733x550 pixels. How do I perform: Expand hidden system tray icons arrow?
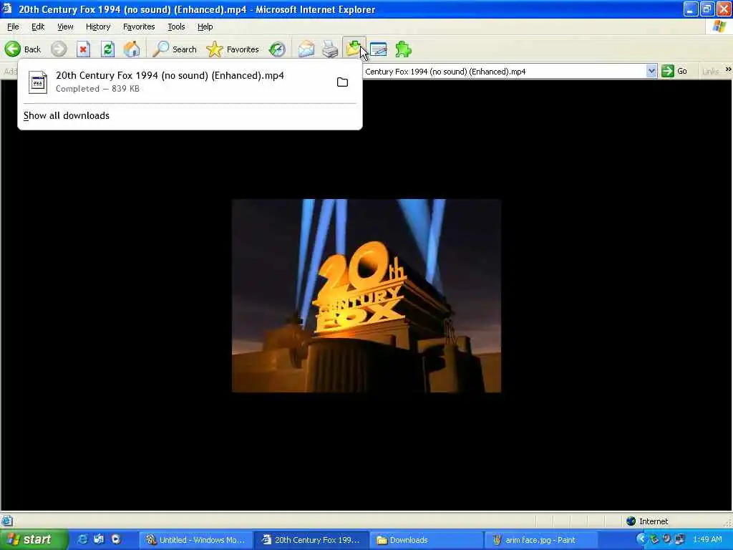[x=641, y=539]
